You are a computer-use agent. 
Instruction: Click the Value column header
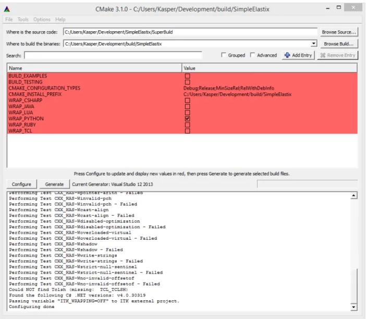click(x=270, y=68)
